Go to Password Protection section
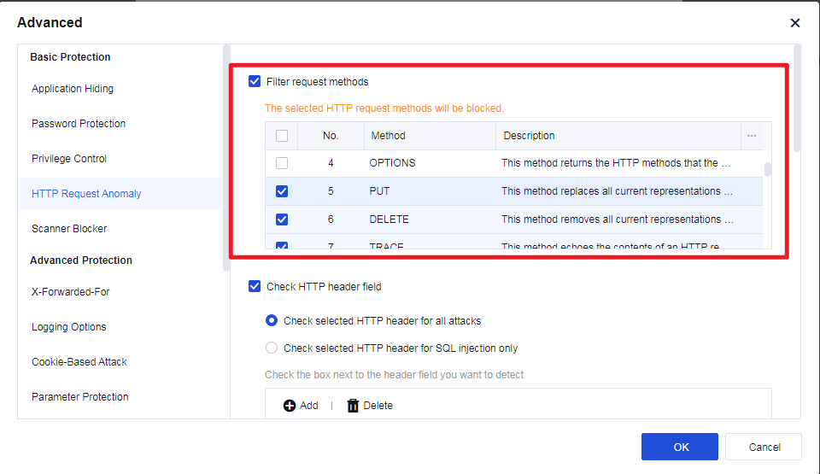The width and height of the screenshot is (820, 474). point(79,124)
